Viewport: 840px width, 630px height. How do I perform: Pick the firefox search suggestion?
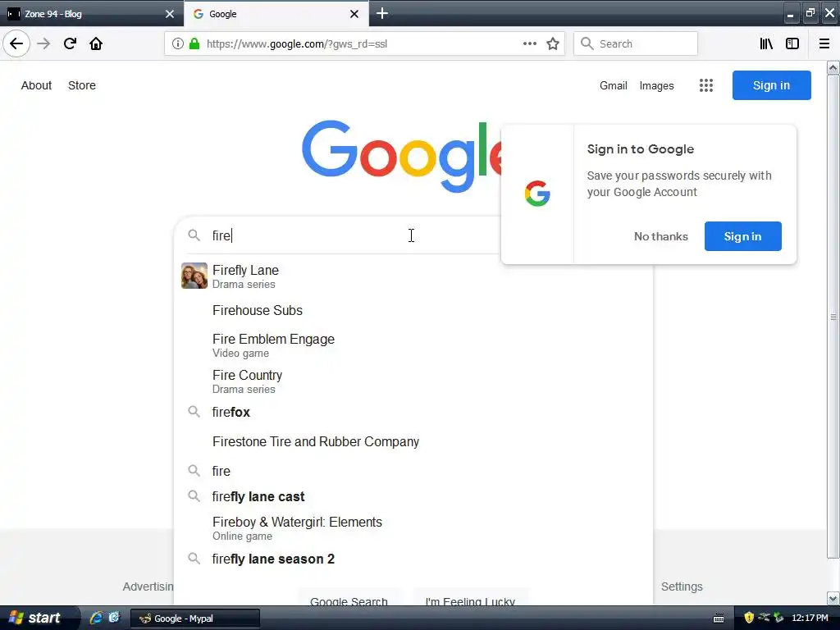(x=413, y=412)
